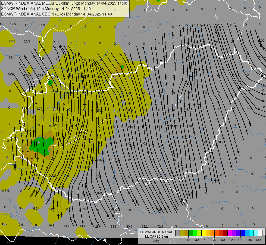Image resolution: width=266 pixels, height=245 pixels.
Task: Pick the dark red legend swatch
Action: click(x=225, y=233)
